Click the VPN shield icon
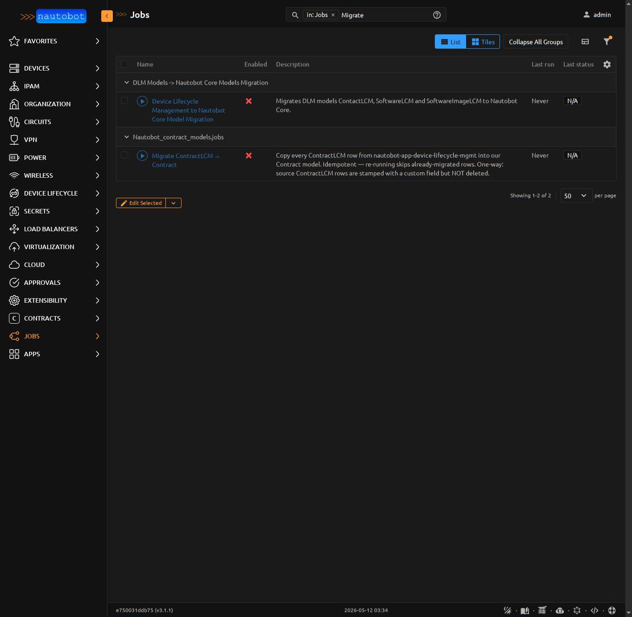 [14, 140]
